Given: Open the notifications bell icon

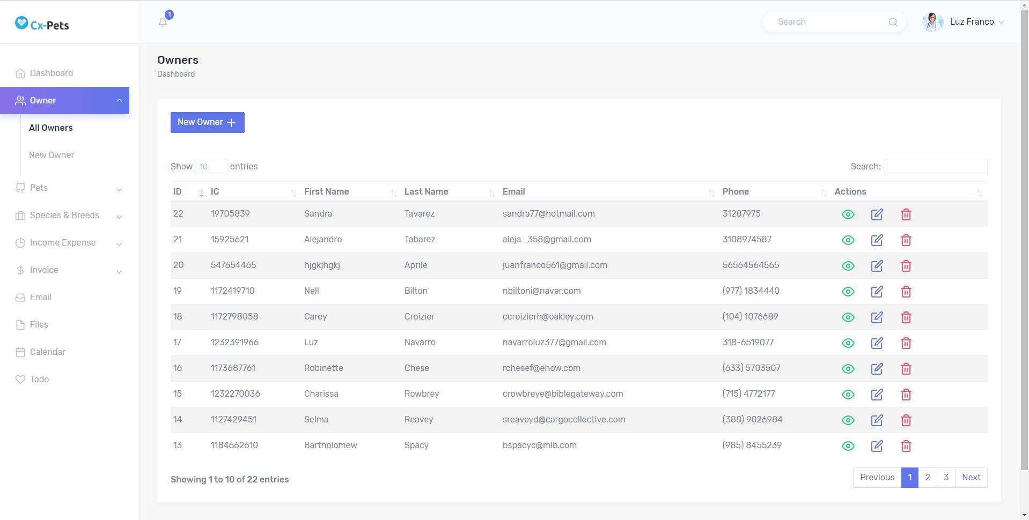Looking at the screenshot, I should [x=163, y=22].
